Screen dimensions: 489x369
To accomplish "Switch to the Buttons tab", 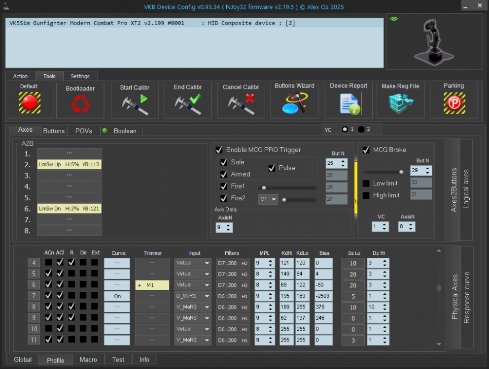I will [x=54, y=131].
